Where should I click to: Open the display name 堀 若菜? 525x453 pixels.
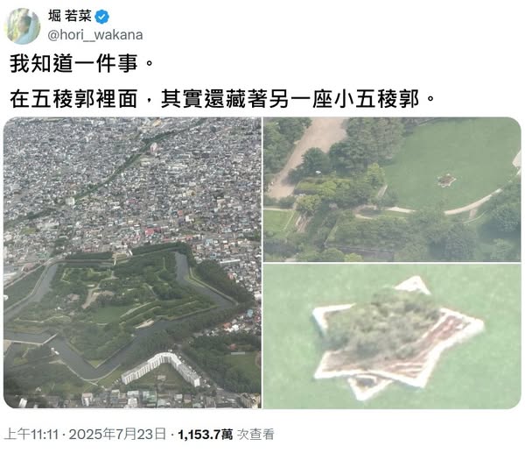tap(70, 16)
